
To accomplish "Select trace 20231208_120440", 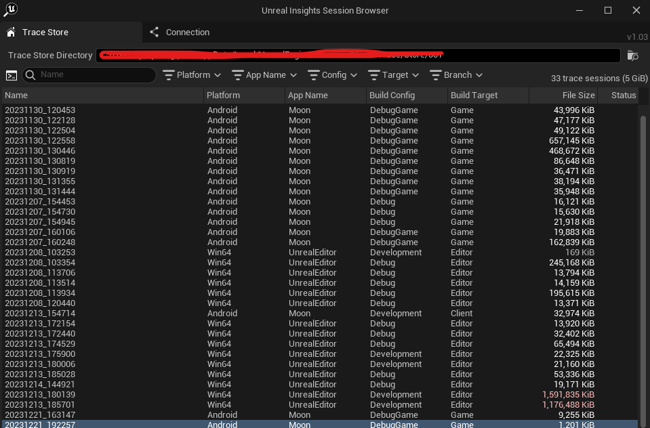I will (320, 303).
